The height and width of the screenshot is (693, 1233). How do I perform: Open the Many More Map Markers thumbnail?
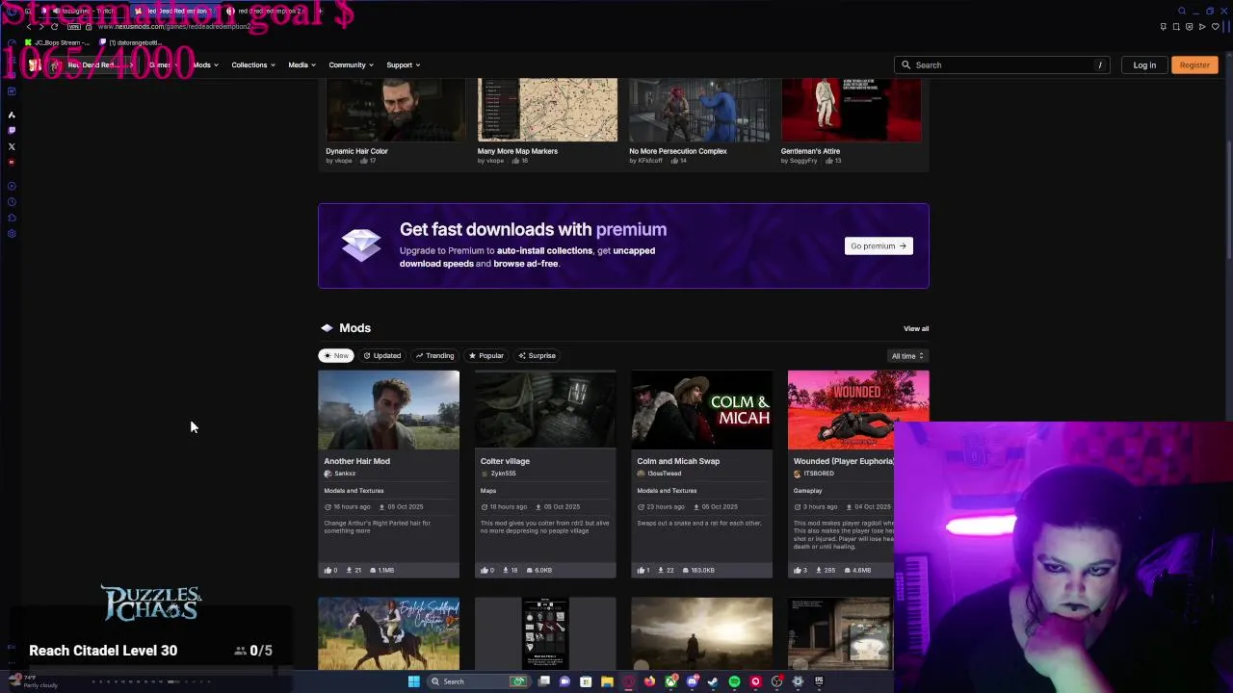[x=547, y=110]
